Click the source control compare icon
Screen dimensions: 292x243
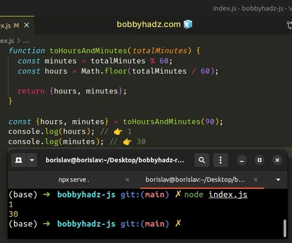(x=289, y=25)
